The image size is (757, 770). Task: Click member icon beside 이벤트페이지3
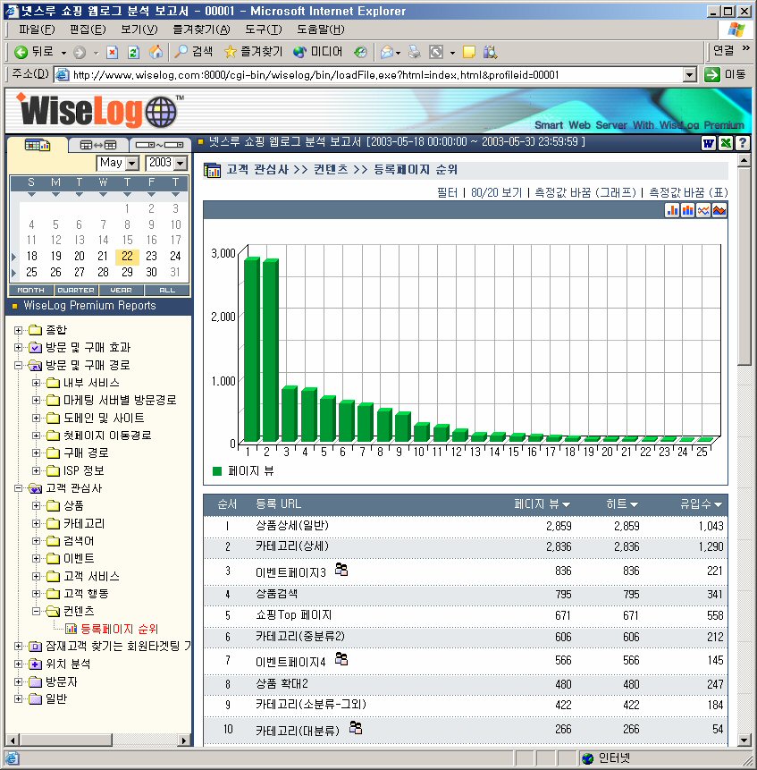click(x=341, y=569)
